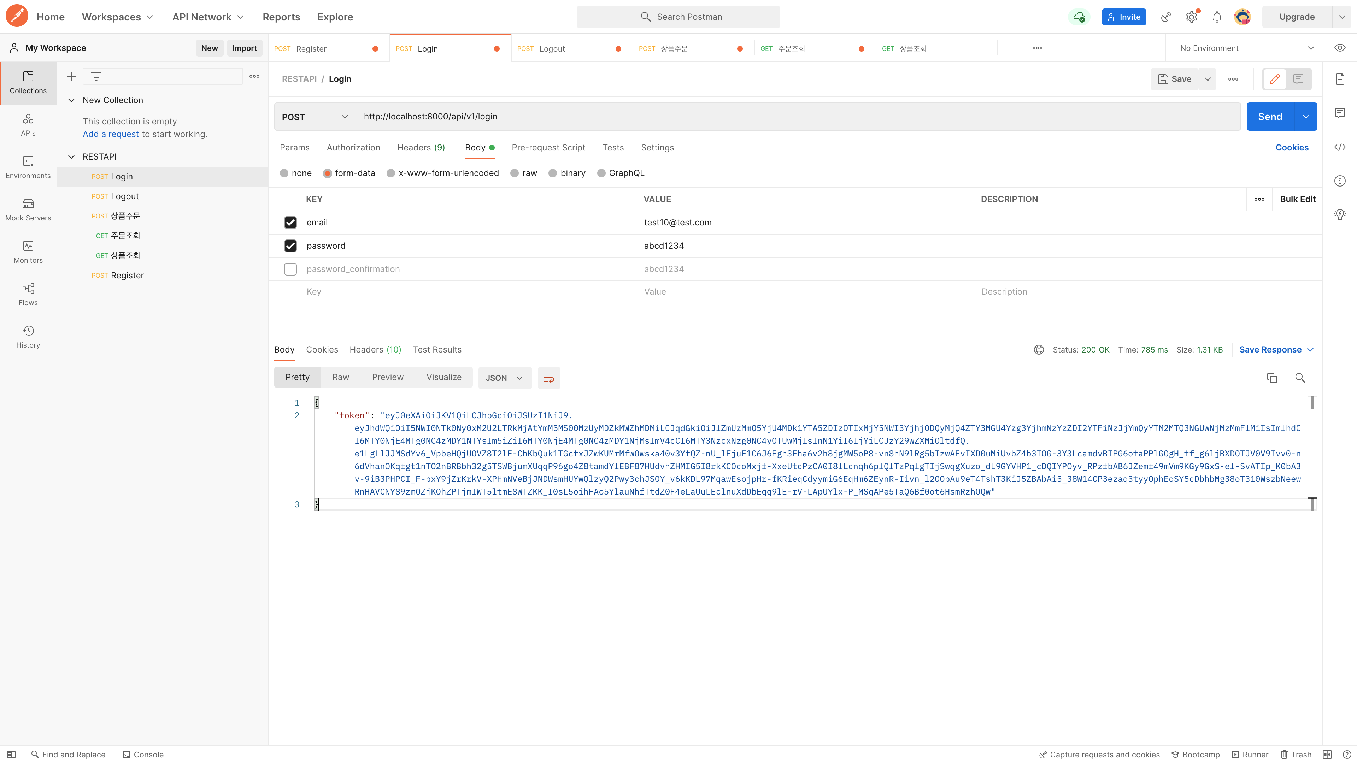Viewport: 1357px width, 763px height.
Task: Open the POST method dropdown
Action: 315,117
